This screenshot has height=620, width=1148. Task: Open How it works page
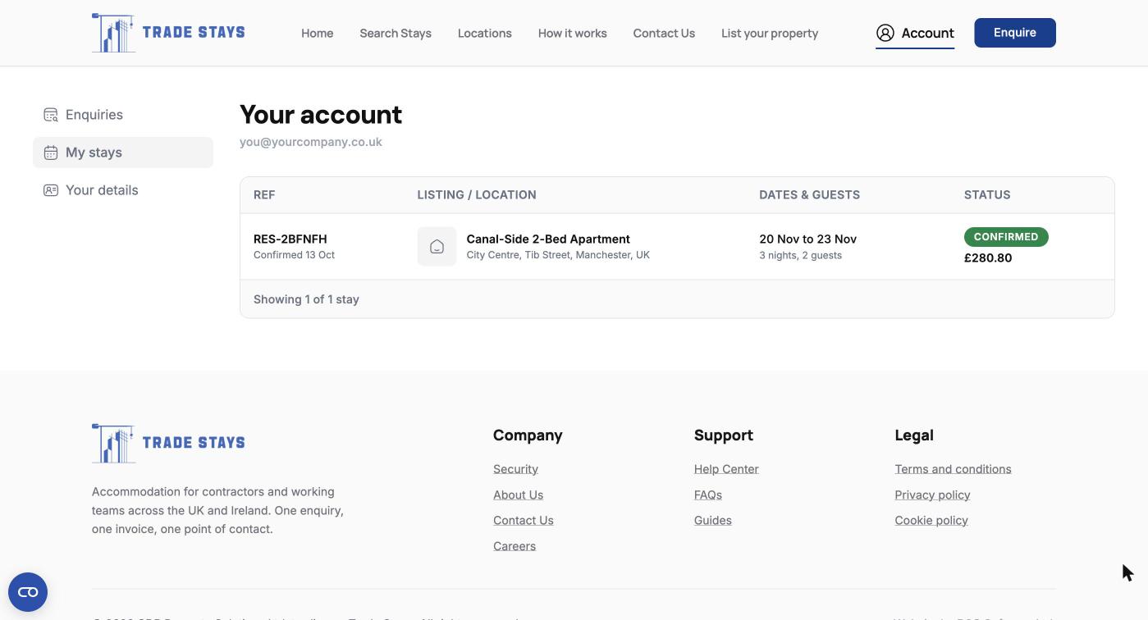(x=573, y=34)
